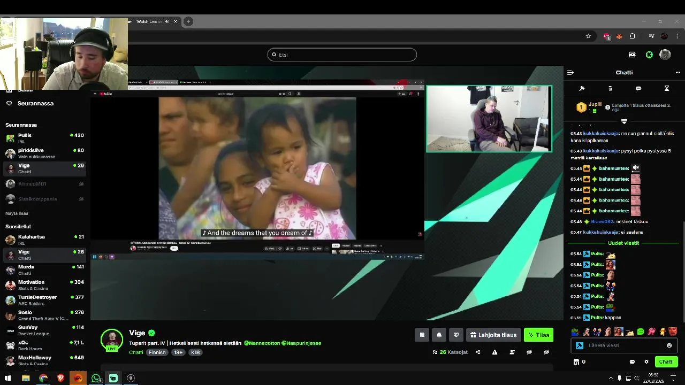Close the Watch Live browser tab

176,21
